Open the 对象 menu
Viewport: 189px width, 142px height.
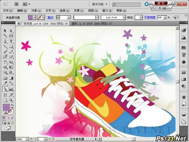[x=36, y=11]
